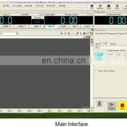Click the Control Pad panel title icon

point(92,30)
